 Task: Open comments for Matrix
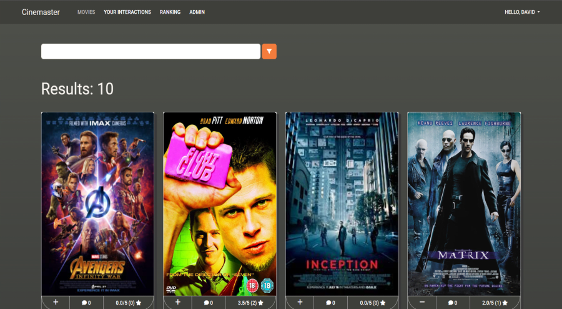coord(452,303)
